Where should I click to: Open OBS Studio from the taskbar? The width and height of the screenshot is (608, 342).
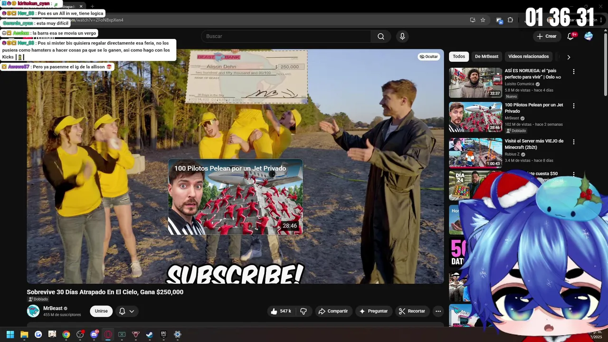point(80,334)
